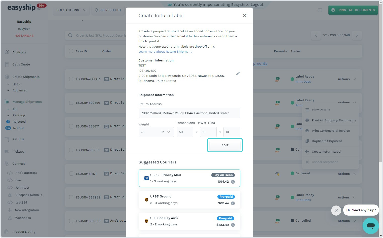The image size is (383, 238).
Task: Click the Analytics sidebar icon
Action: pyautogui.click(x=7, y=52)
